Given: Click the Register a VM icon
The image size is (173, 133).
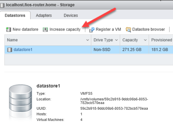Looking at the screenshot, I should [92, 29].
